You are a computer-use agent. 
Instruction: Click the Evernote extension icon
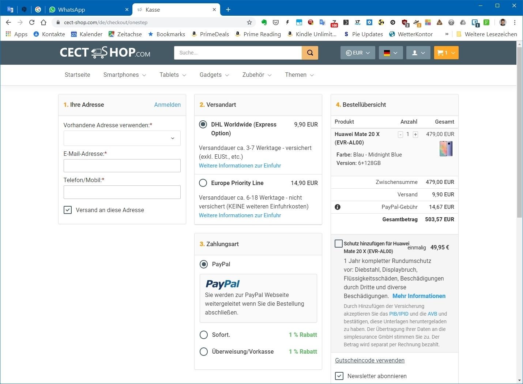click(264, 22)
